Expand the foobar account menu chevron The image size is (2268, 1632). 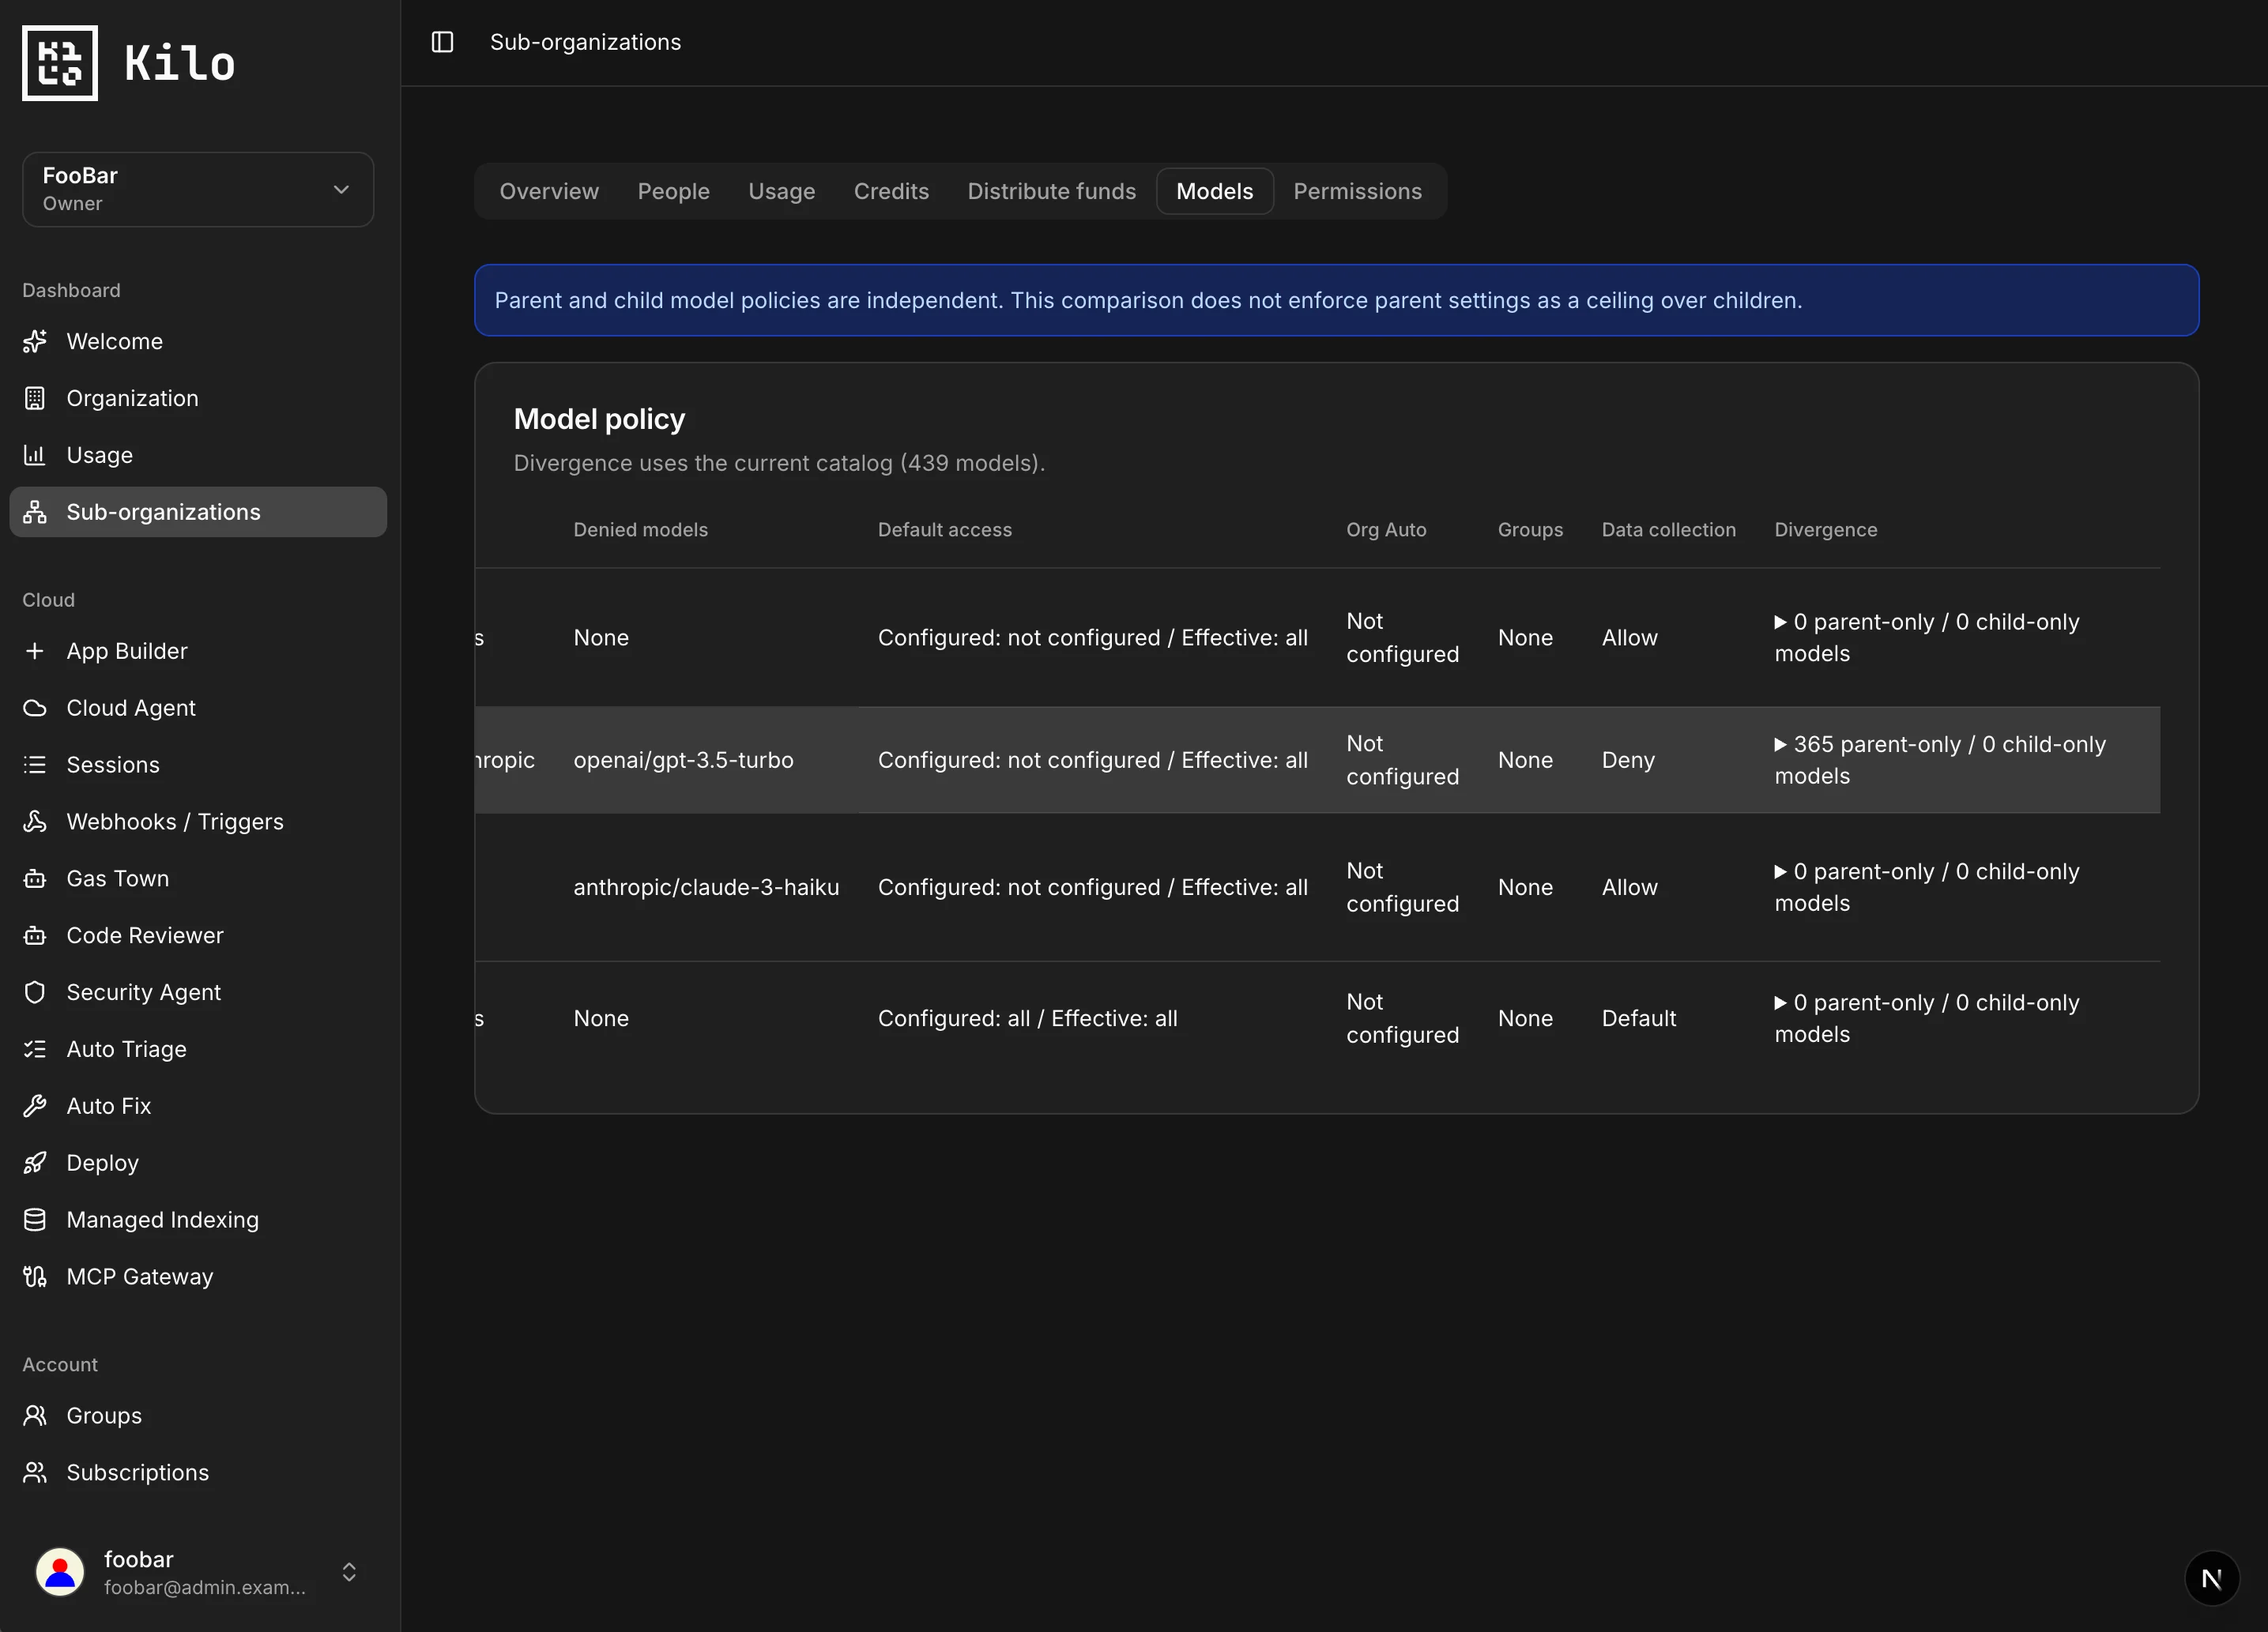click(x=349, y=1572)
